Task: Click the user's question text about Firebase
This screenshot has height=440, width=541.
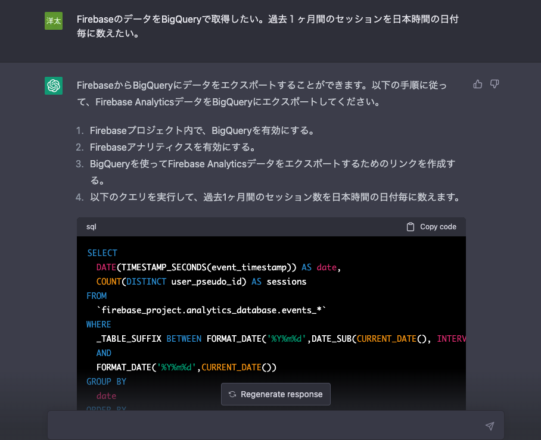Action: coord(268,26)
